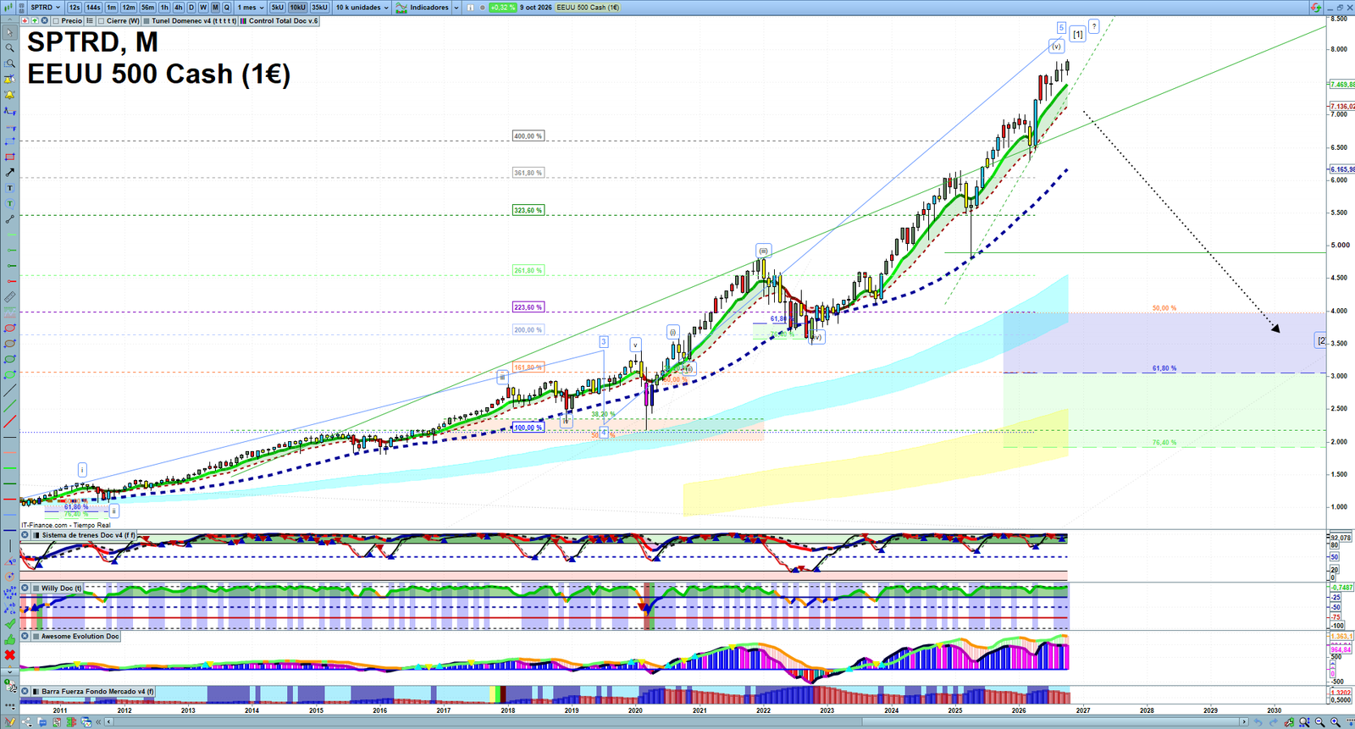Select the arrow drawing tool

pos(10,172)
